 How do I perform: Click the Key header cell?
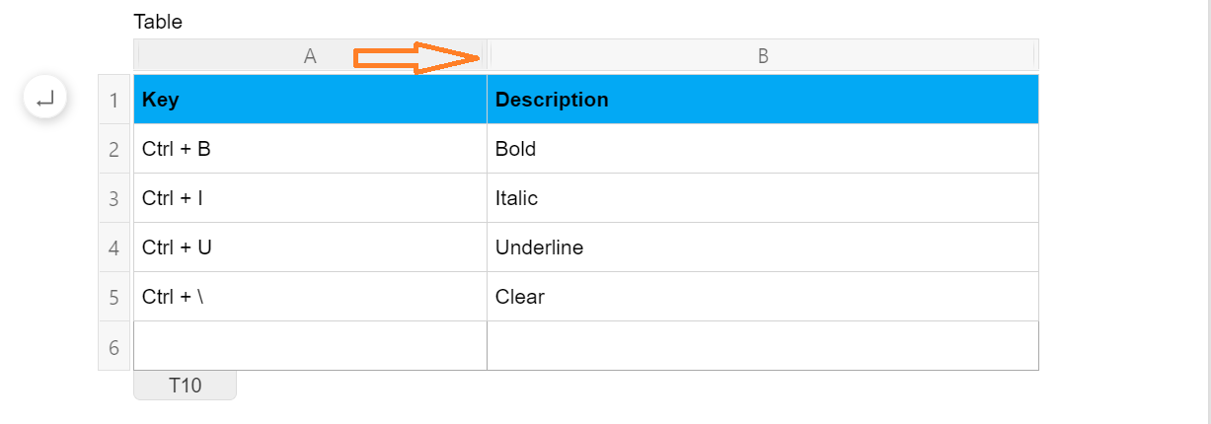310,100
